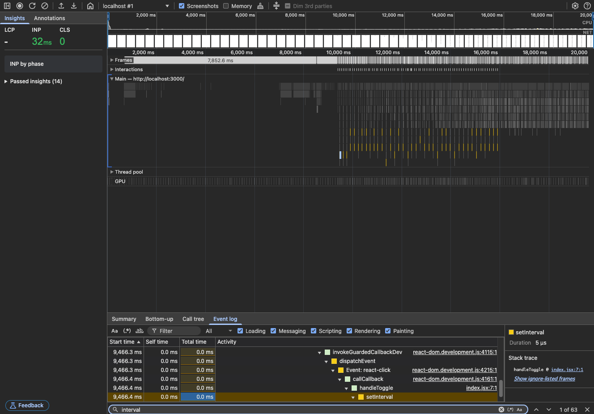Open the All duration filter dropdown

[x=219, y=331]
